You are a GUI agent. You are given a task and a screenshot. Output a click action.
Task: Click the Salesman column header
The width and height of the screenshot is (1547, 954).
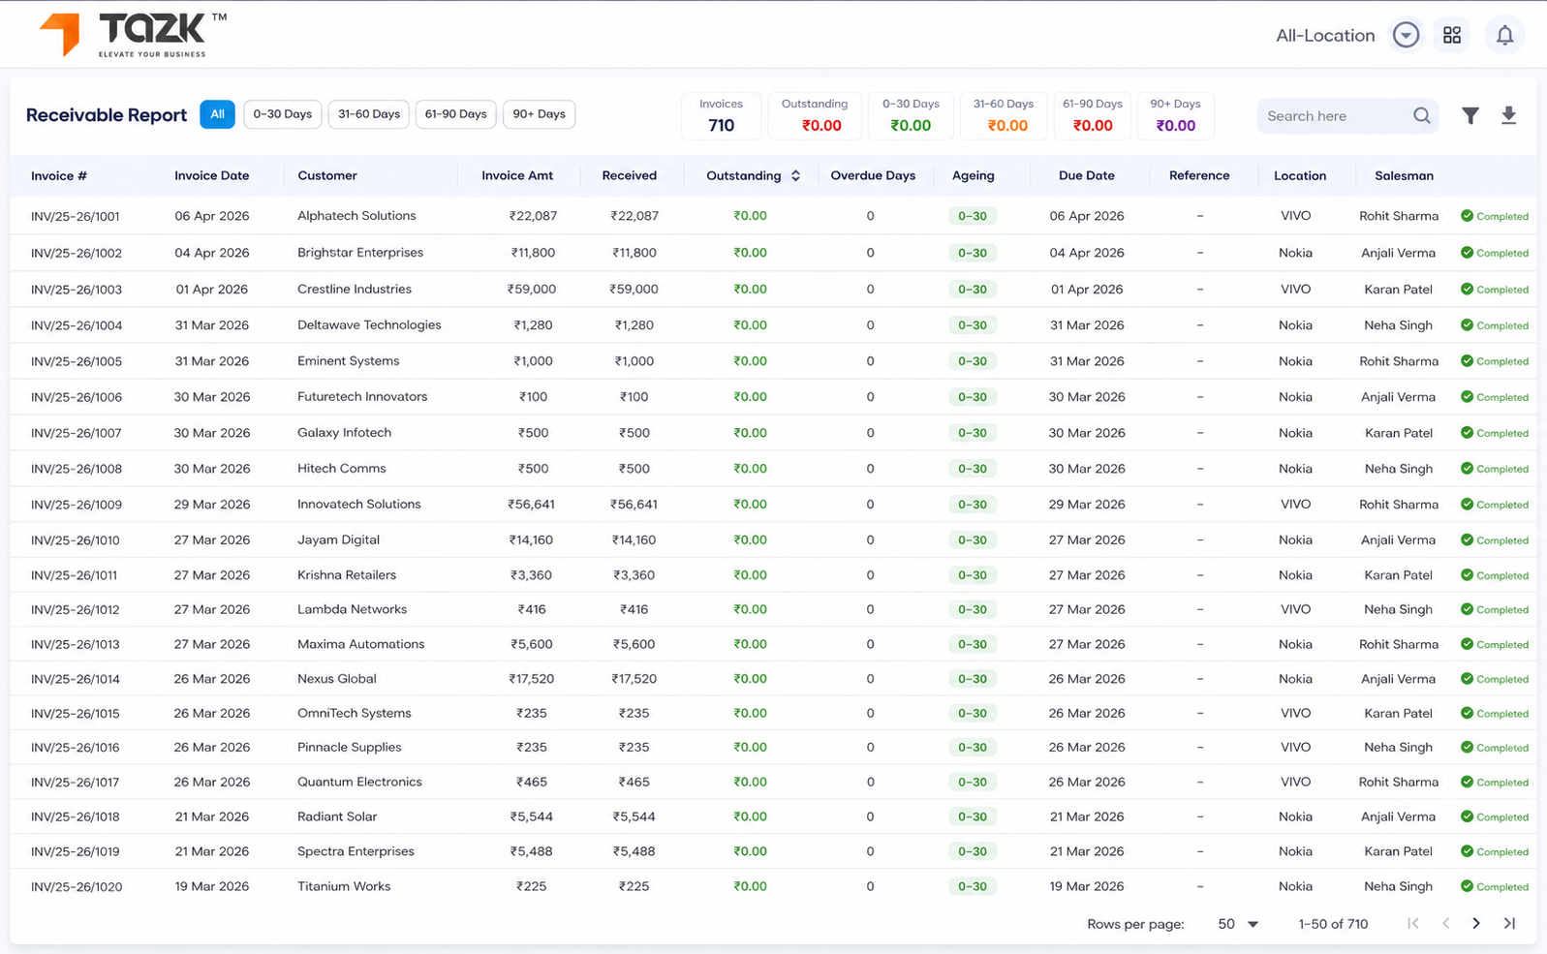click(1405, 175)
